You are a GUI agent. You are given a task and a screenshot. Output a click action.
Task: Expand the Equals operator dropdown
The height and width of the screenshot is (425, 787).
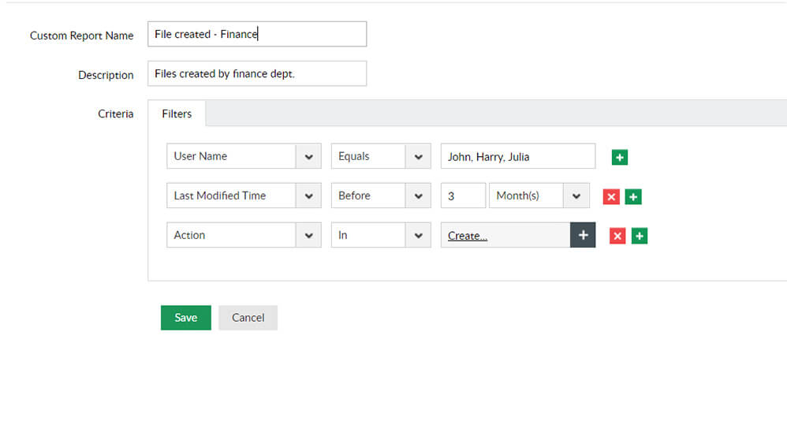pyautogui.click(x=418, y=156)
